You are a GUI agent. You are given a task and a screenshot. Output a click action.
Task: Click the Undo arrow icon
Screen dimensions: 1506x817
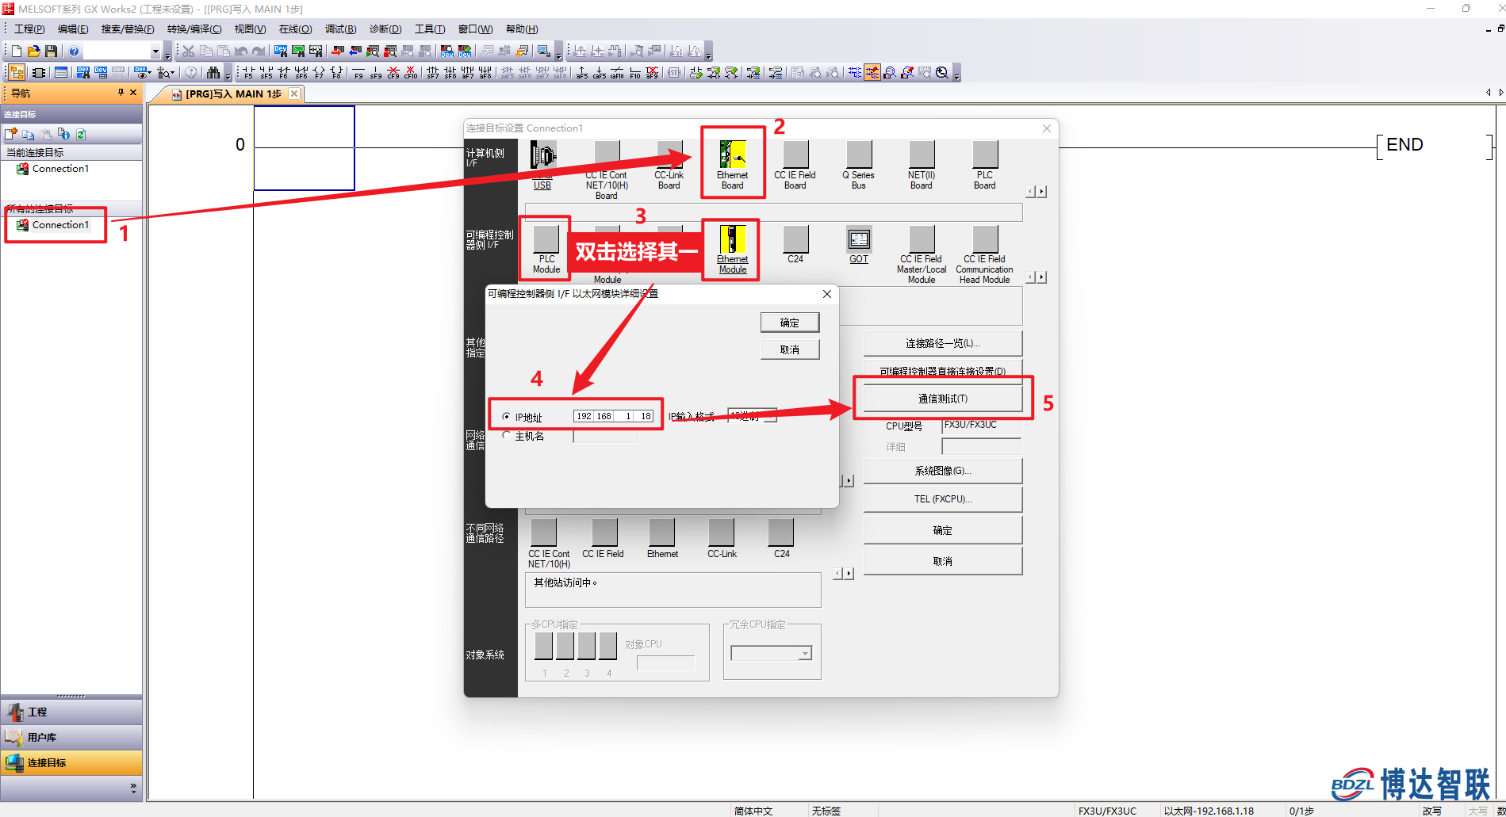click(x=241, y=52)
